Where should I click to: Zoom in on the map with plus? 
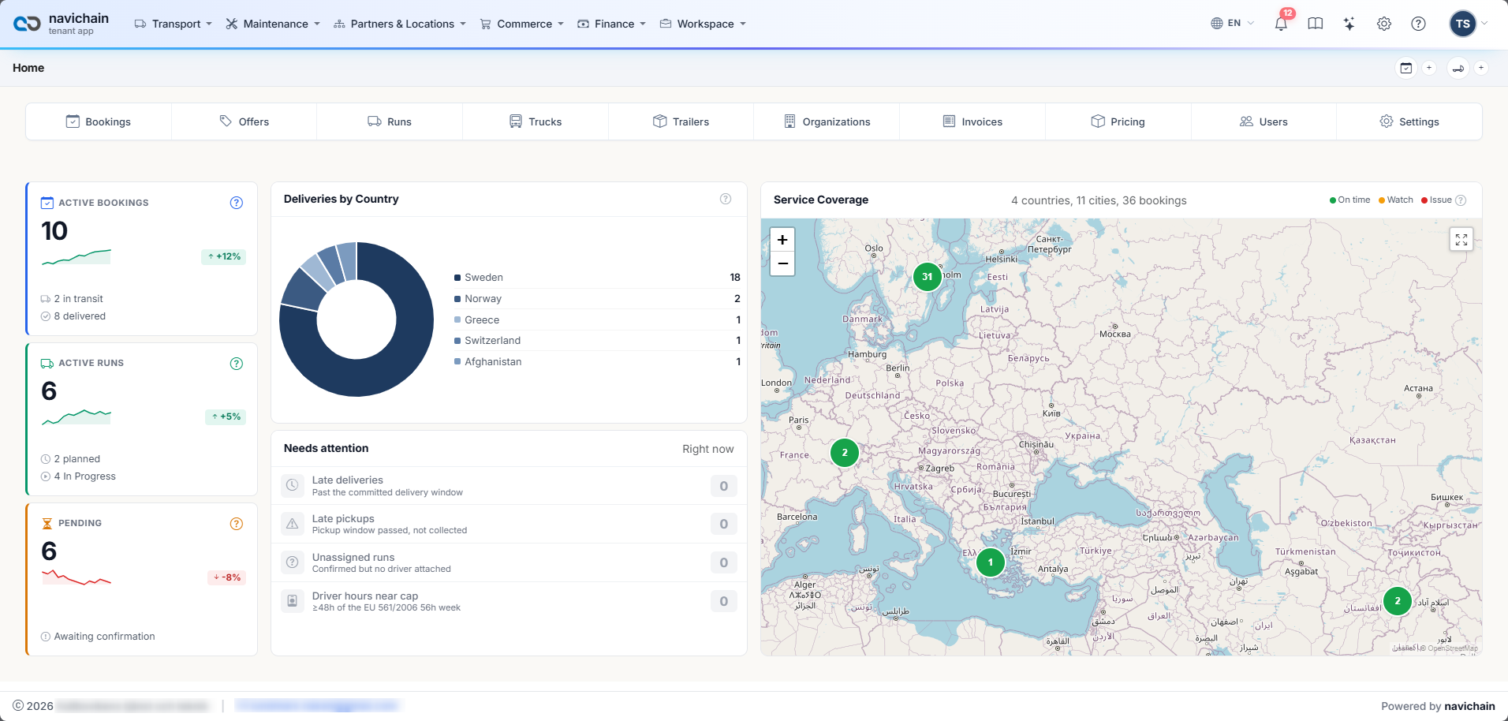pos(782,240)
